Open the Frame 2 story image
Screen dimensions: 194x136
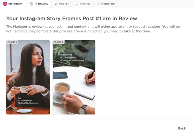click(x=74, y=77)
